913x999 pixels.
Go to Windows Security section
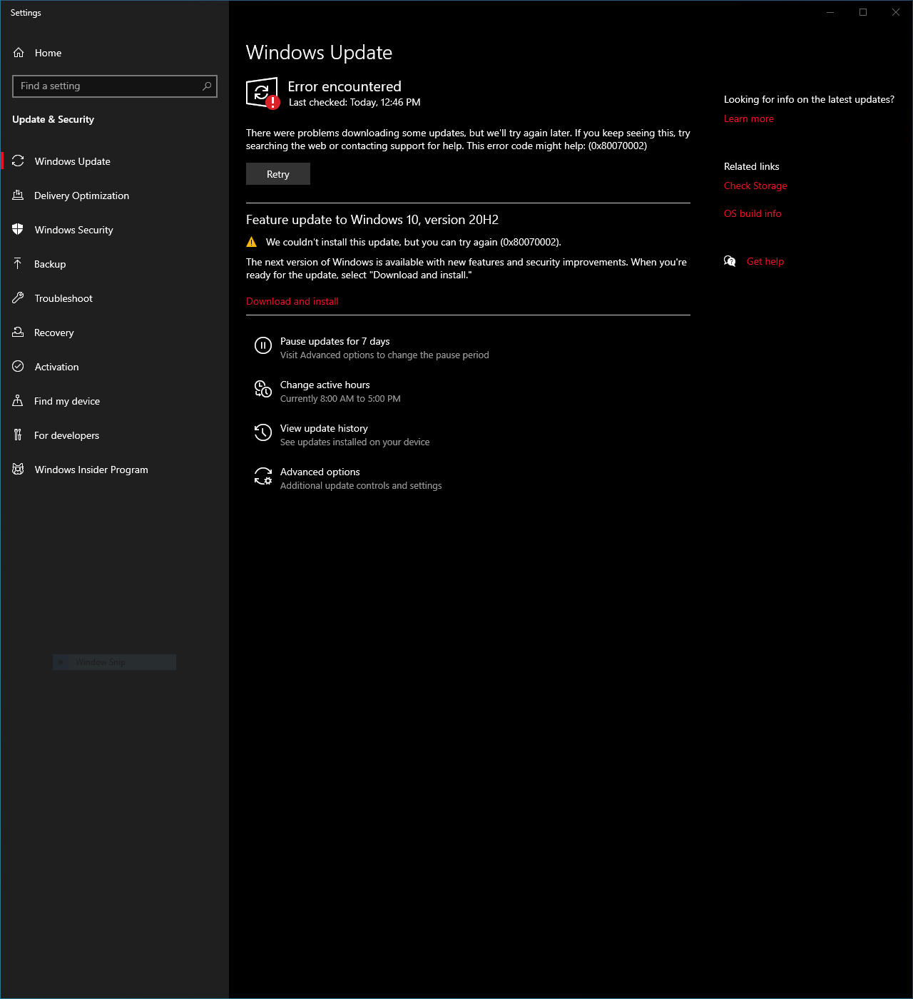pos(114,230)
